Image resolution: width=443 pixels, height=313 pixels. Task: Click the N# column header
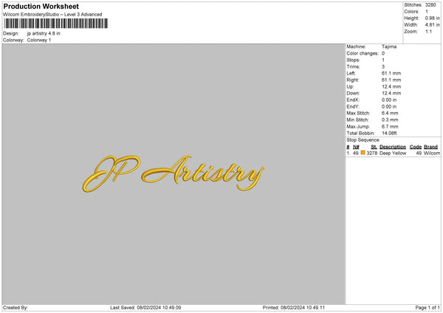[x=356, y=147]
